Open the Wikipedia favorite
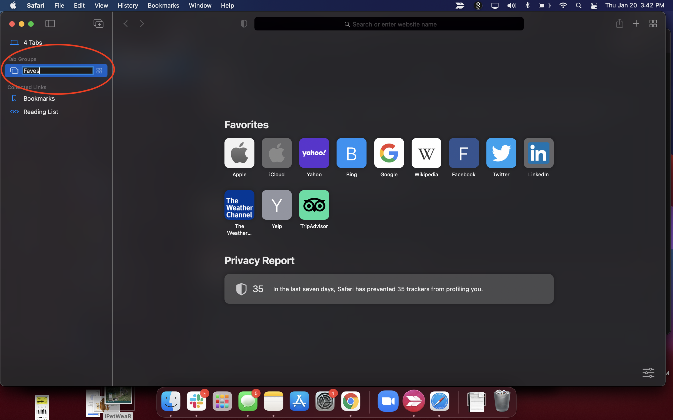Screen dimensions: 673x420 tap(426, 153)
